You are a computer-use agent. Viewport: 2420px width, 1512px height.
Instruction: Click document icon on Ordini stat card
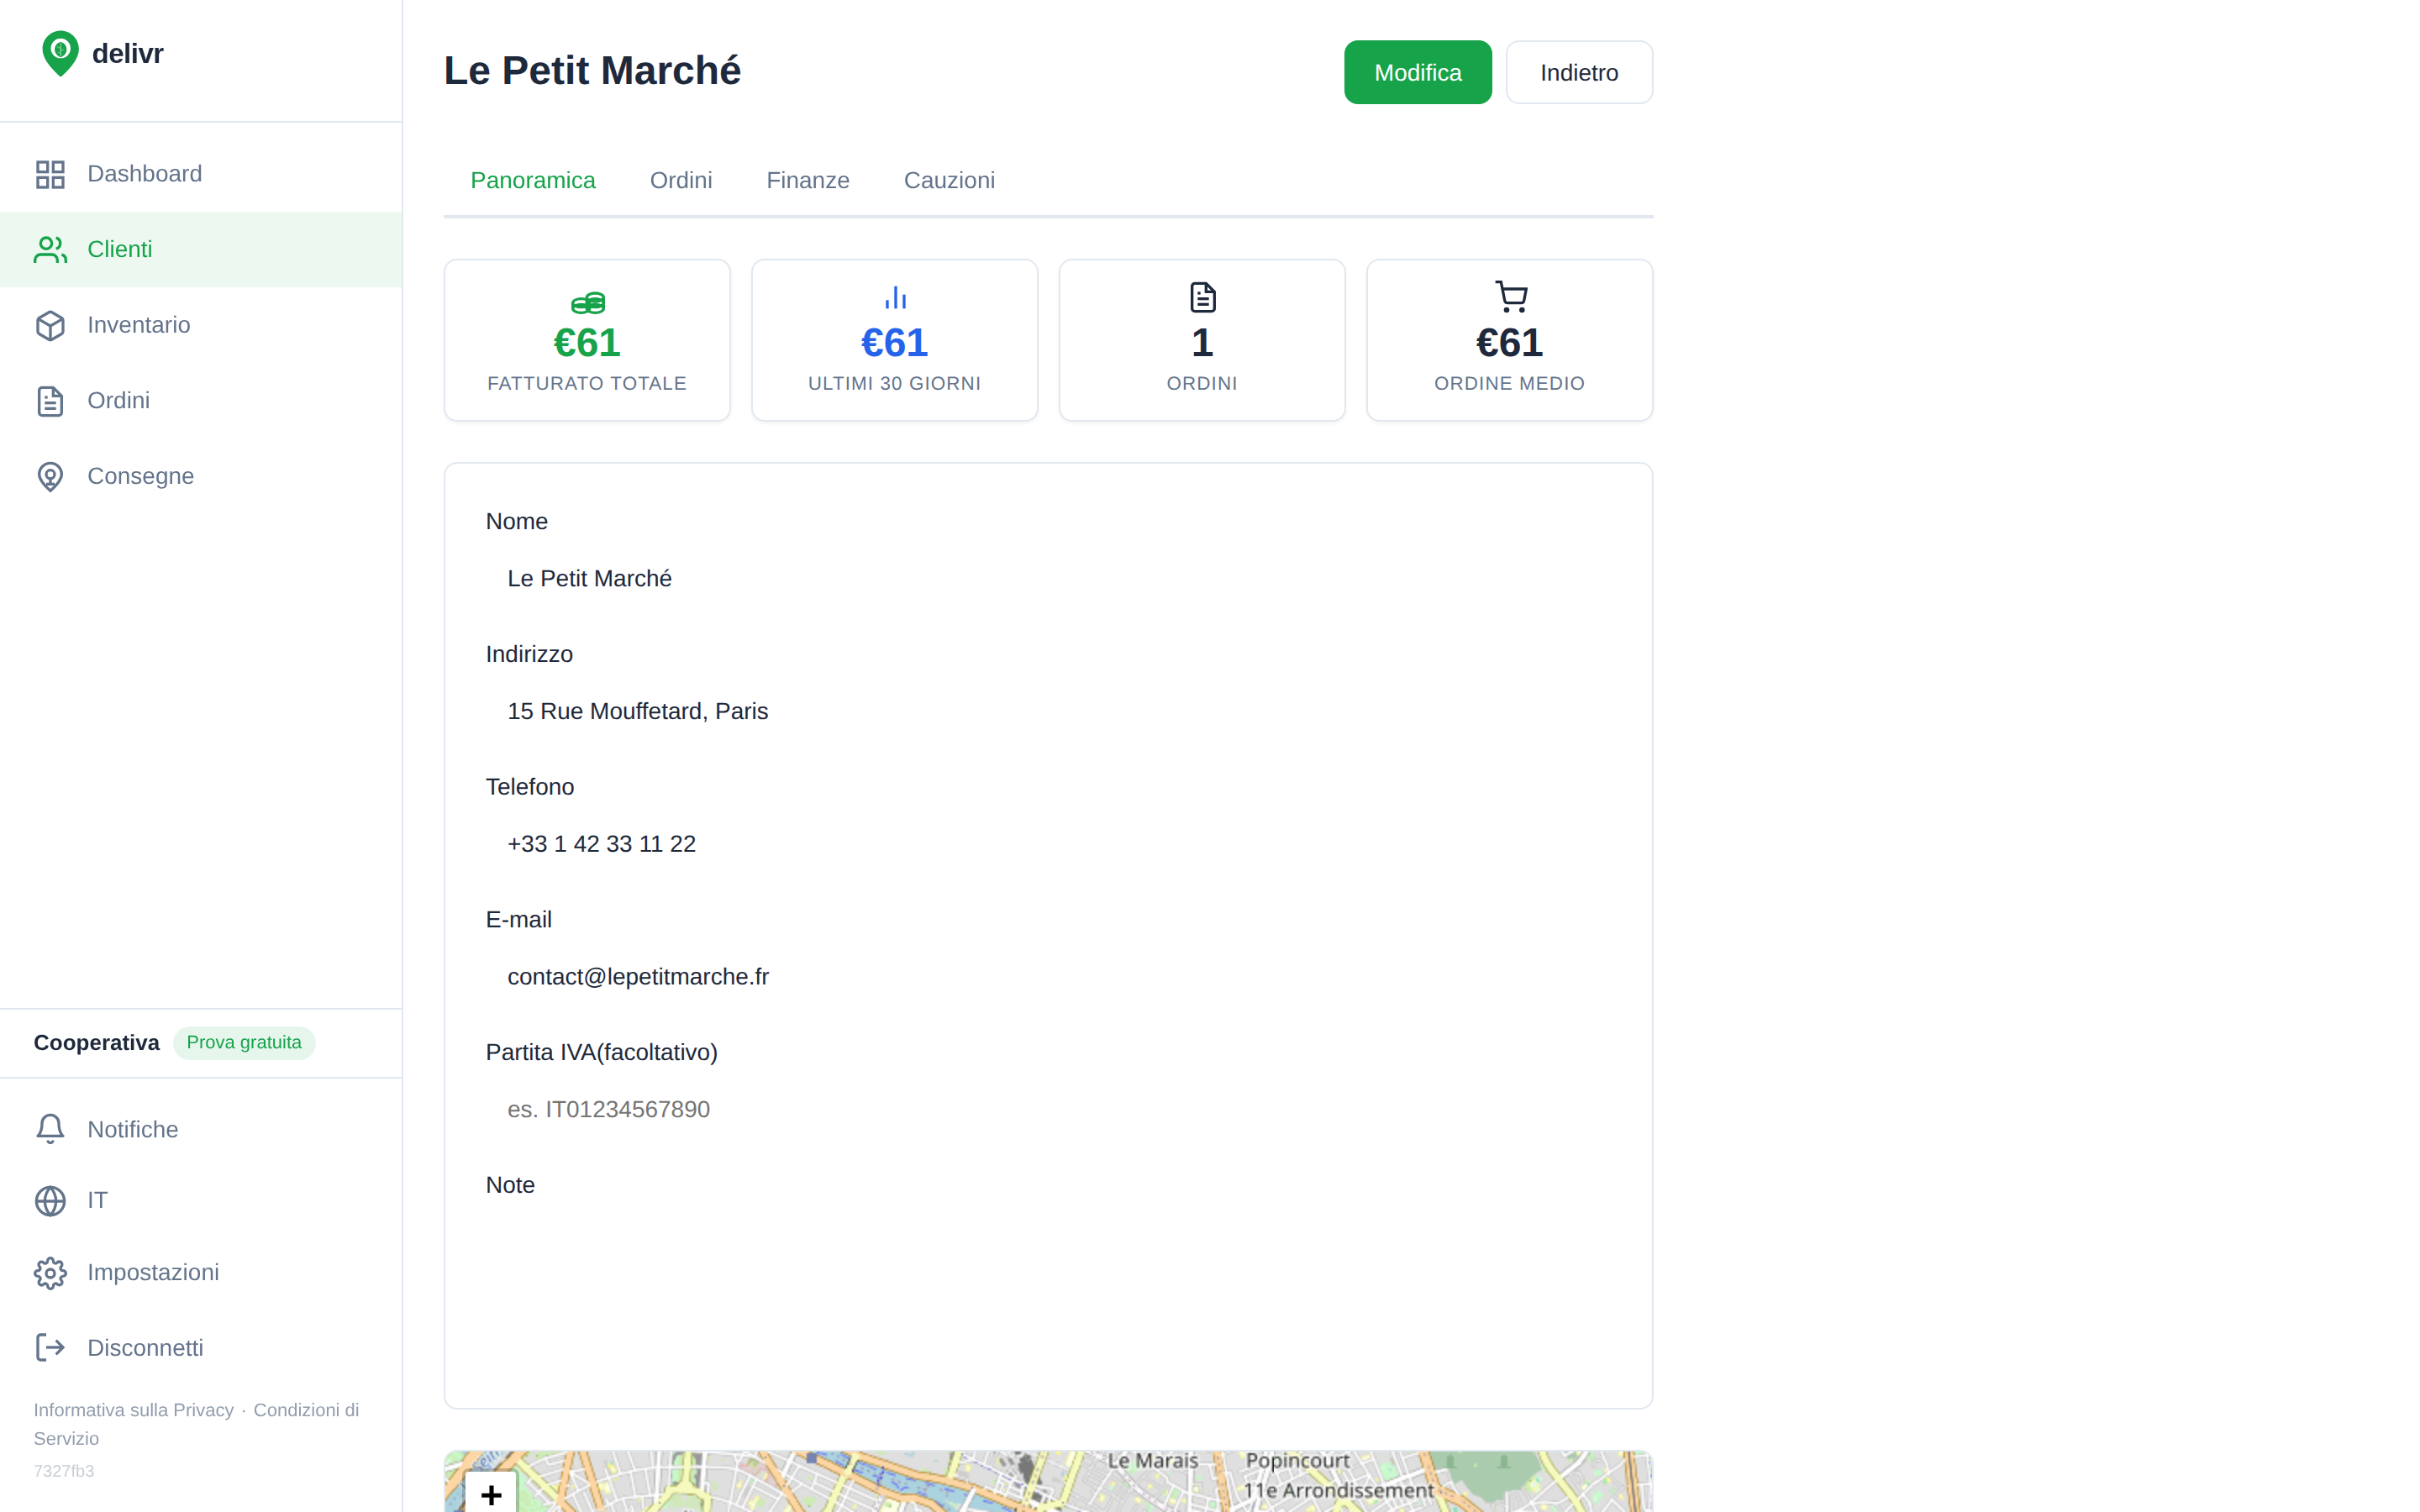pos(1203,297)
